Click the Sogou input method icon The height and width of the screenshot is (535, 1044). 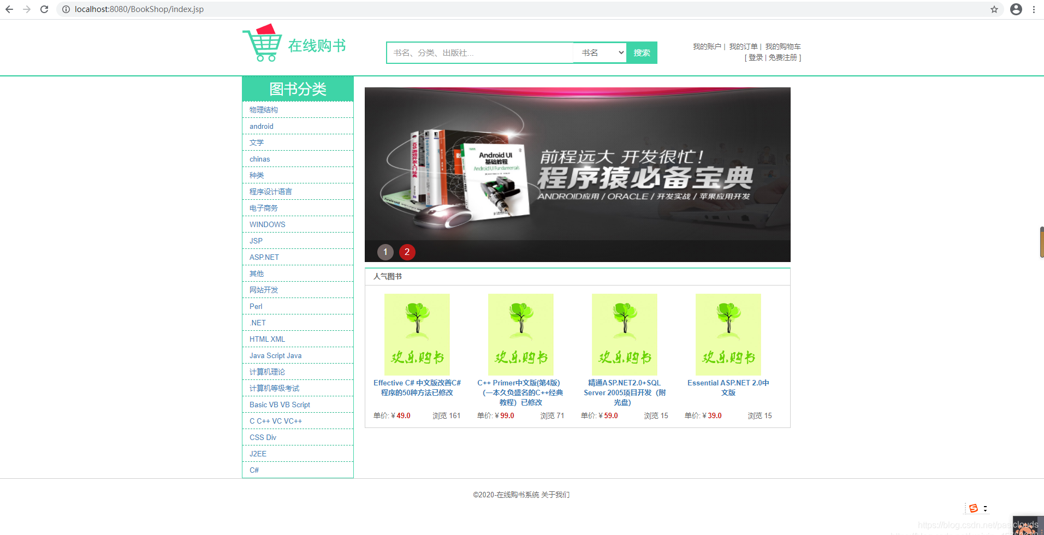click(x=973, y=508)
